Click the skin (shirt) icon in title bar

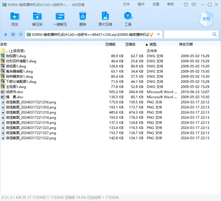click(186, 5)
